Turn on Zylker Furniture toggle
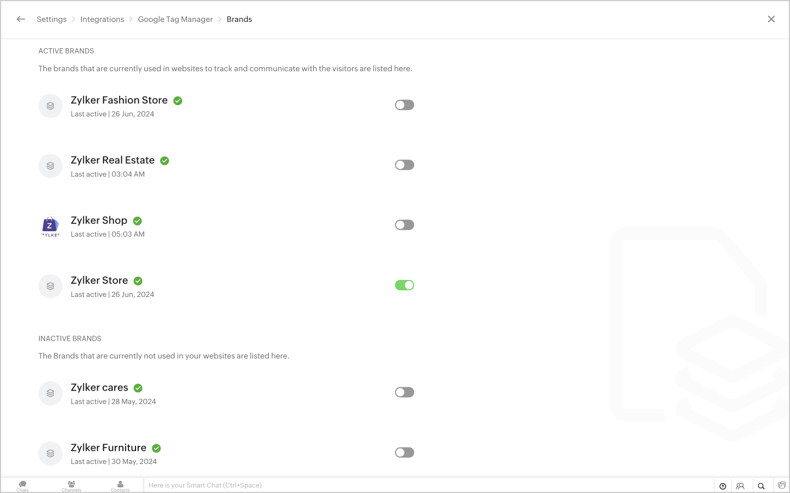The width and height of the screenshot is (790, 493). tap(404, 452)
